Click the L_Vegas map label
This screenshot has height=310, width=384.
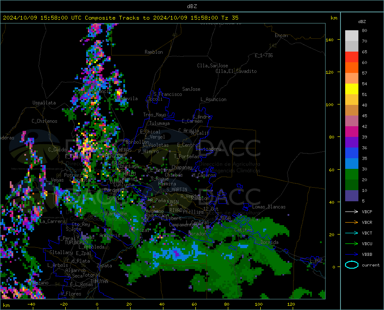(x=55, y=180)
